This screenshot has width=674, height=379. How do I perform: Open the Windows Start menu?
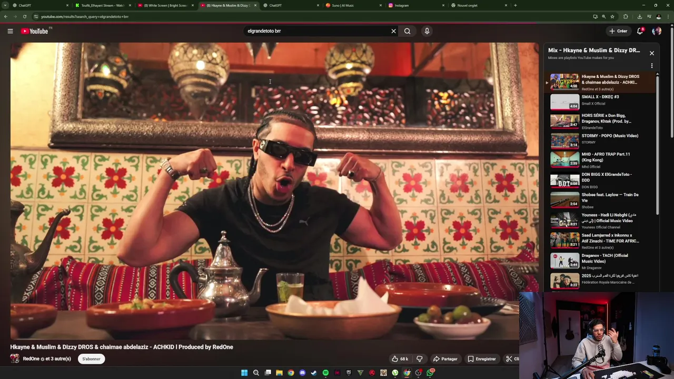[244, 373]
